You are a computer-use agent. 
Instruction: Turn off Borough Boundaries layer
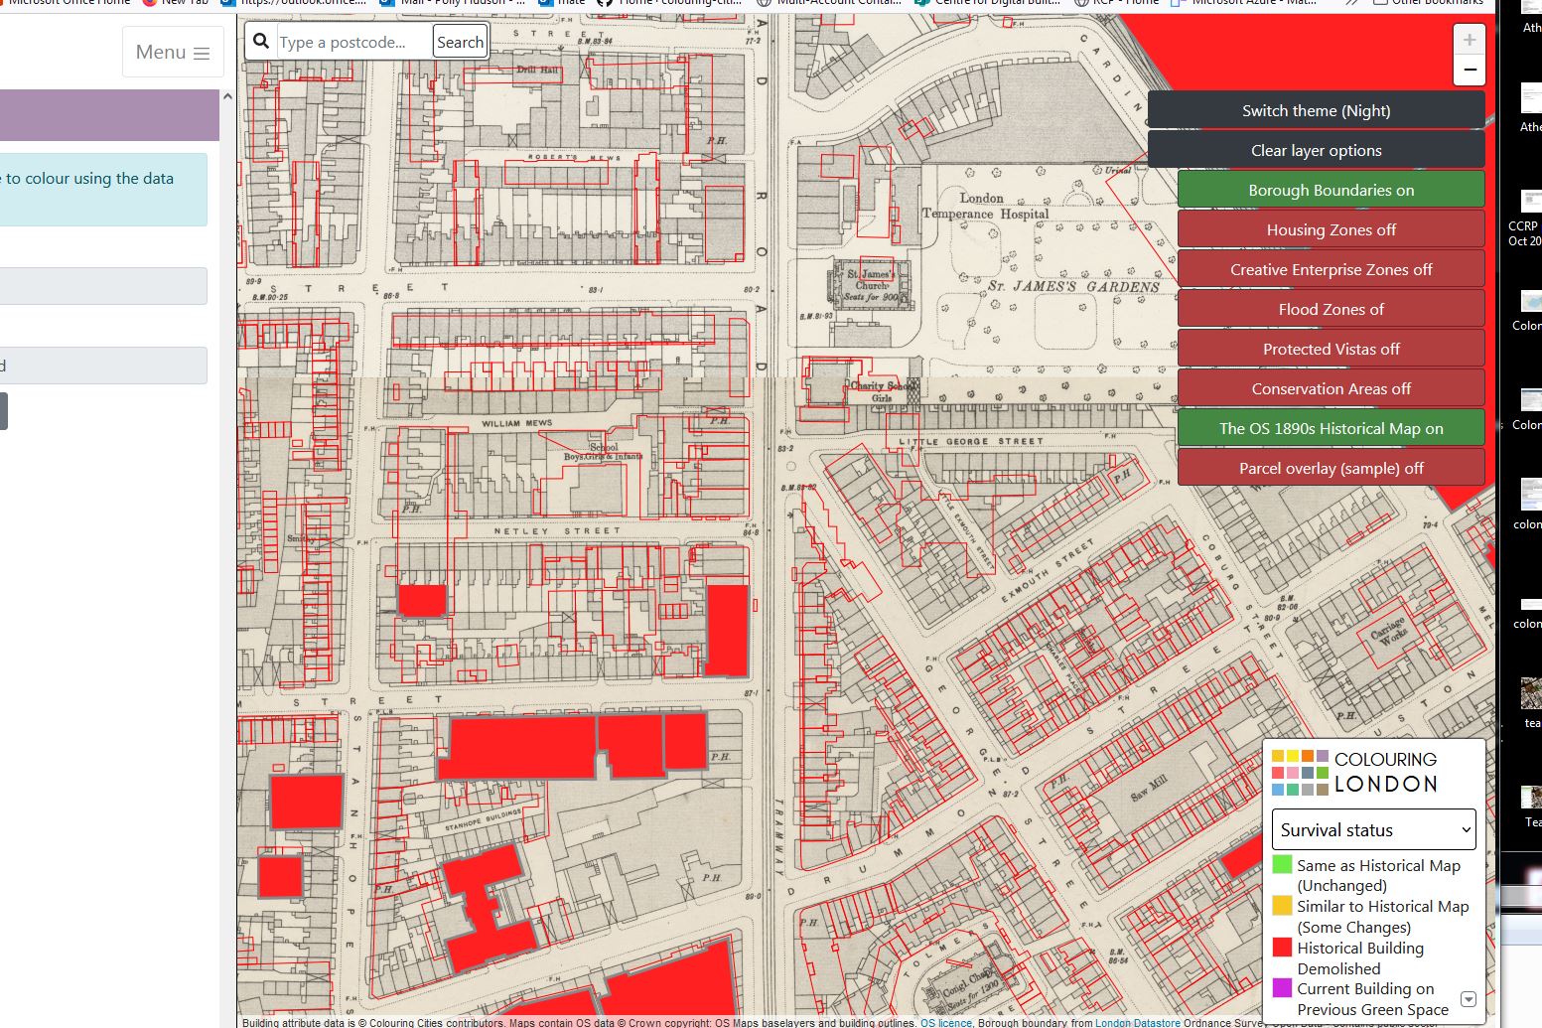[1330, 190]
